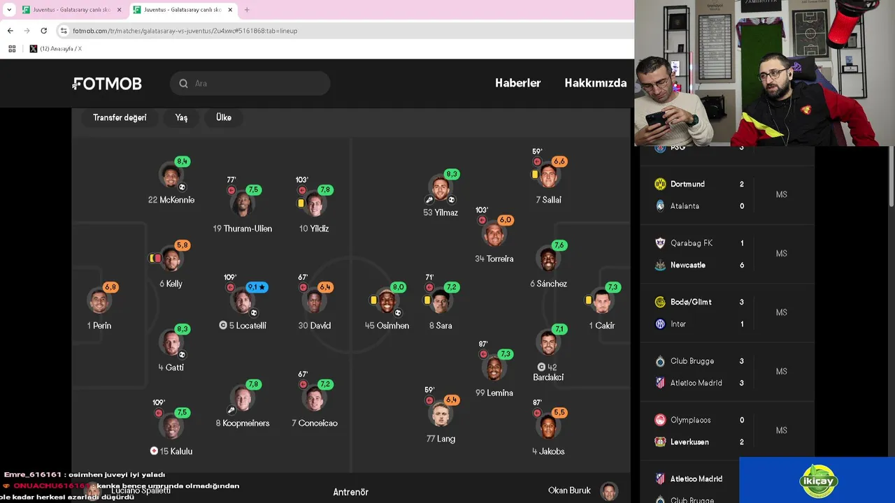
Task: Open the Dortmund vs Atalanta result
Action: point(727,195)
